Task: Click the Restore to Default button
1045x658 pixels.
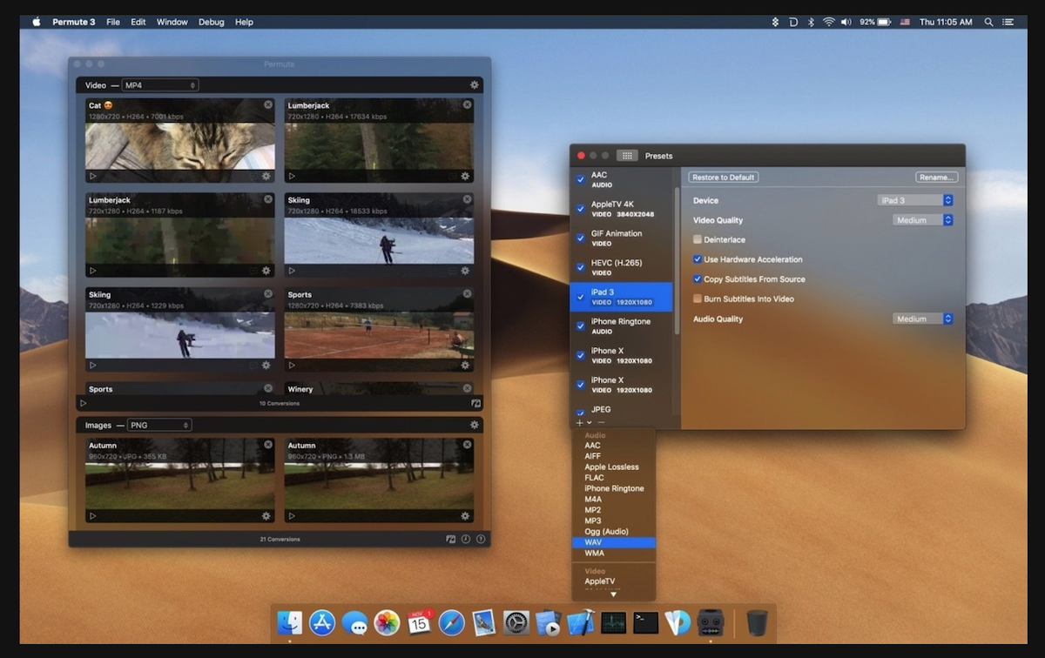Action: [x=723, y=178]
